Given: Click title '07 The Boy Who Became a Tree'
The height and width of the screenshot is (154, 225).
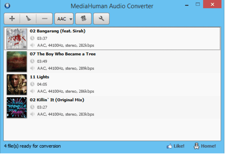Looking at the screenshot, I should [x=63, y=54].
